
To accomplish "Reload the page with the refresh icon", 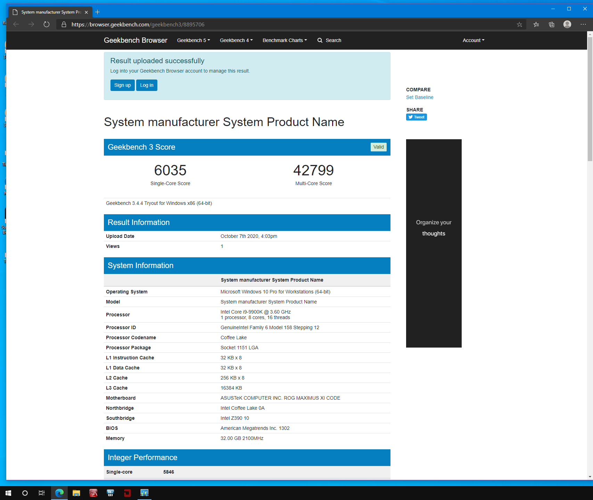I will [x=47, y=24].
